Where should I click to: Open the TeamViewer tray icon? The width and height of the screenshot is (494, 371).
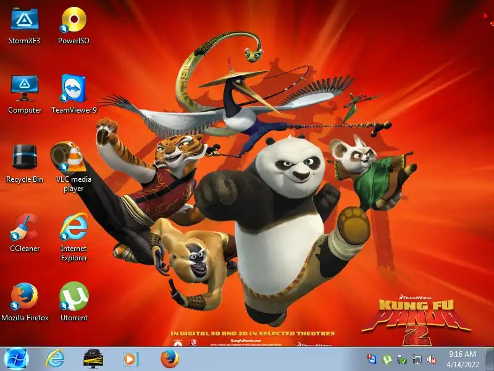click(x=372, y=359)
